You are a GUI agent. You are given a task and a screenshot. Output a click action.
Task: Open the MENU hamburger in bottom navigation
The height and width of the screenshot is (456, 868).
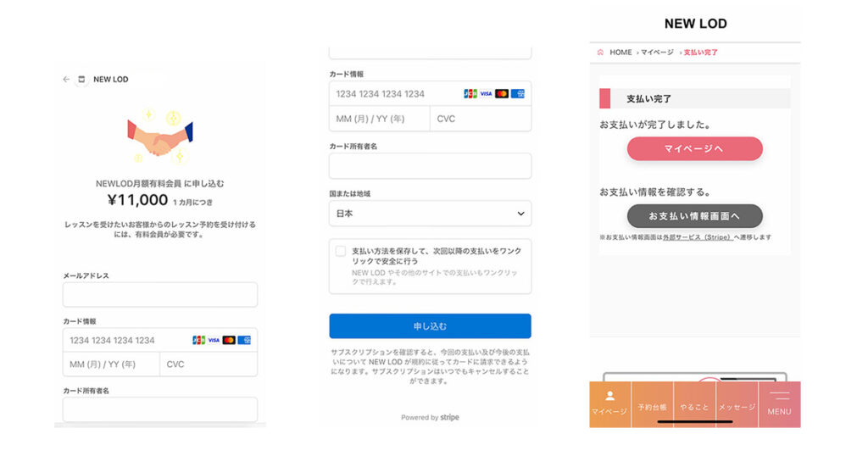(780, 404)
